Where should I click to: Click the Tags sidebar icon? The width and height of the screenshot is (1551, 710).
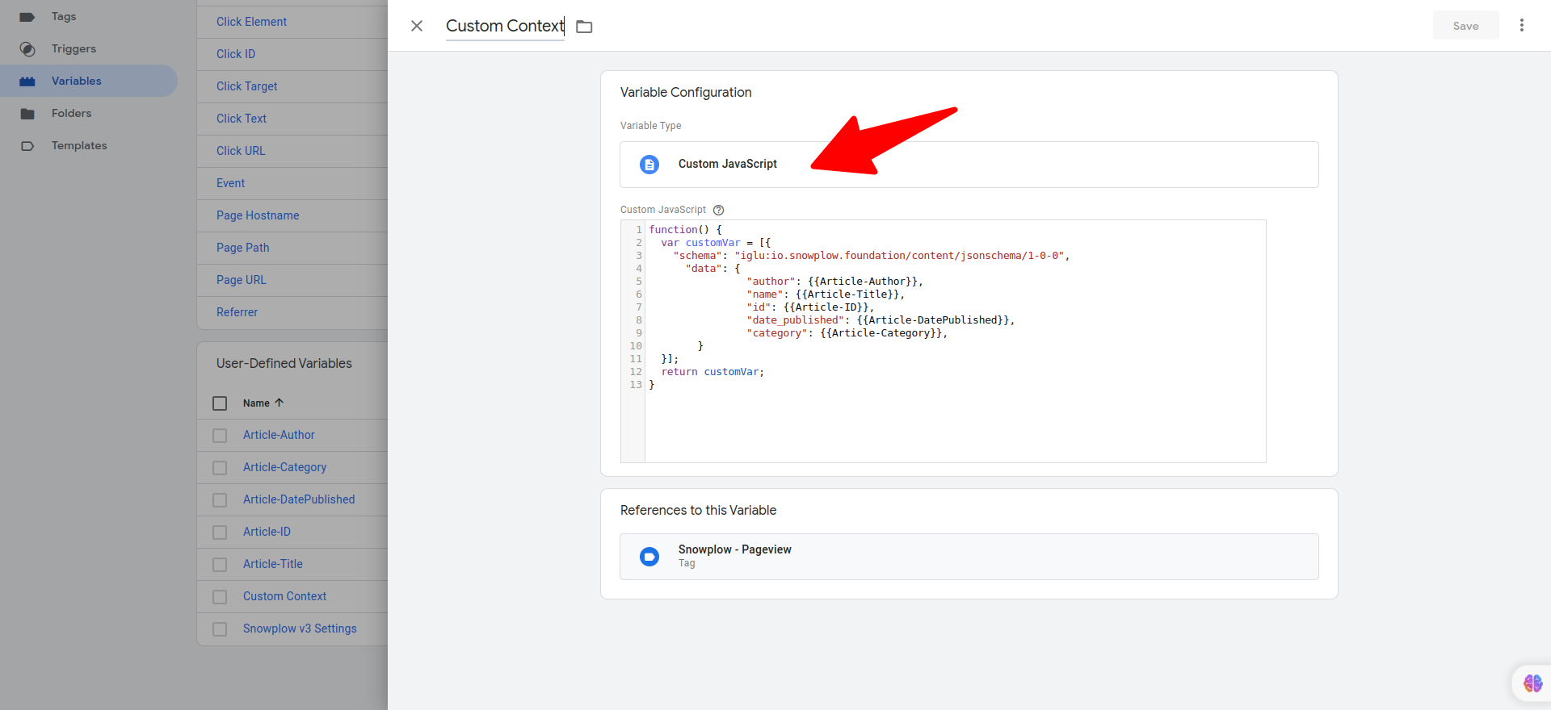tap(27, 17)
